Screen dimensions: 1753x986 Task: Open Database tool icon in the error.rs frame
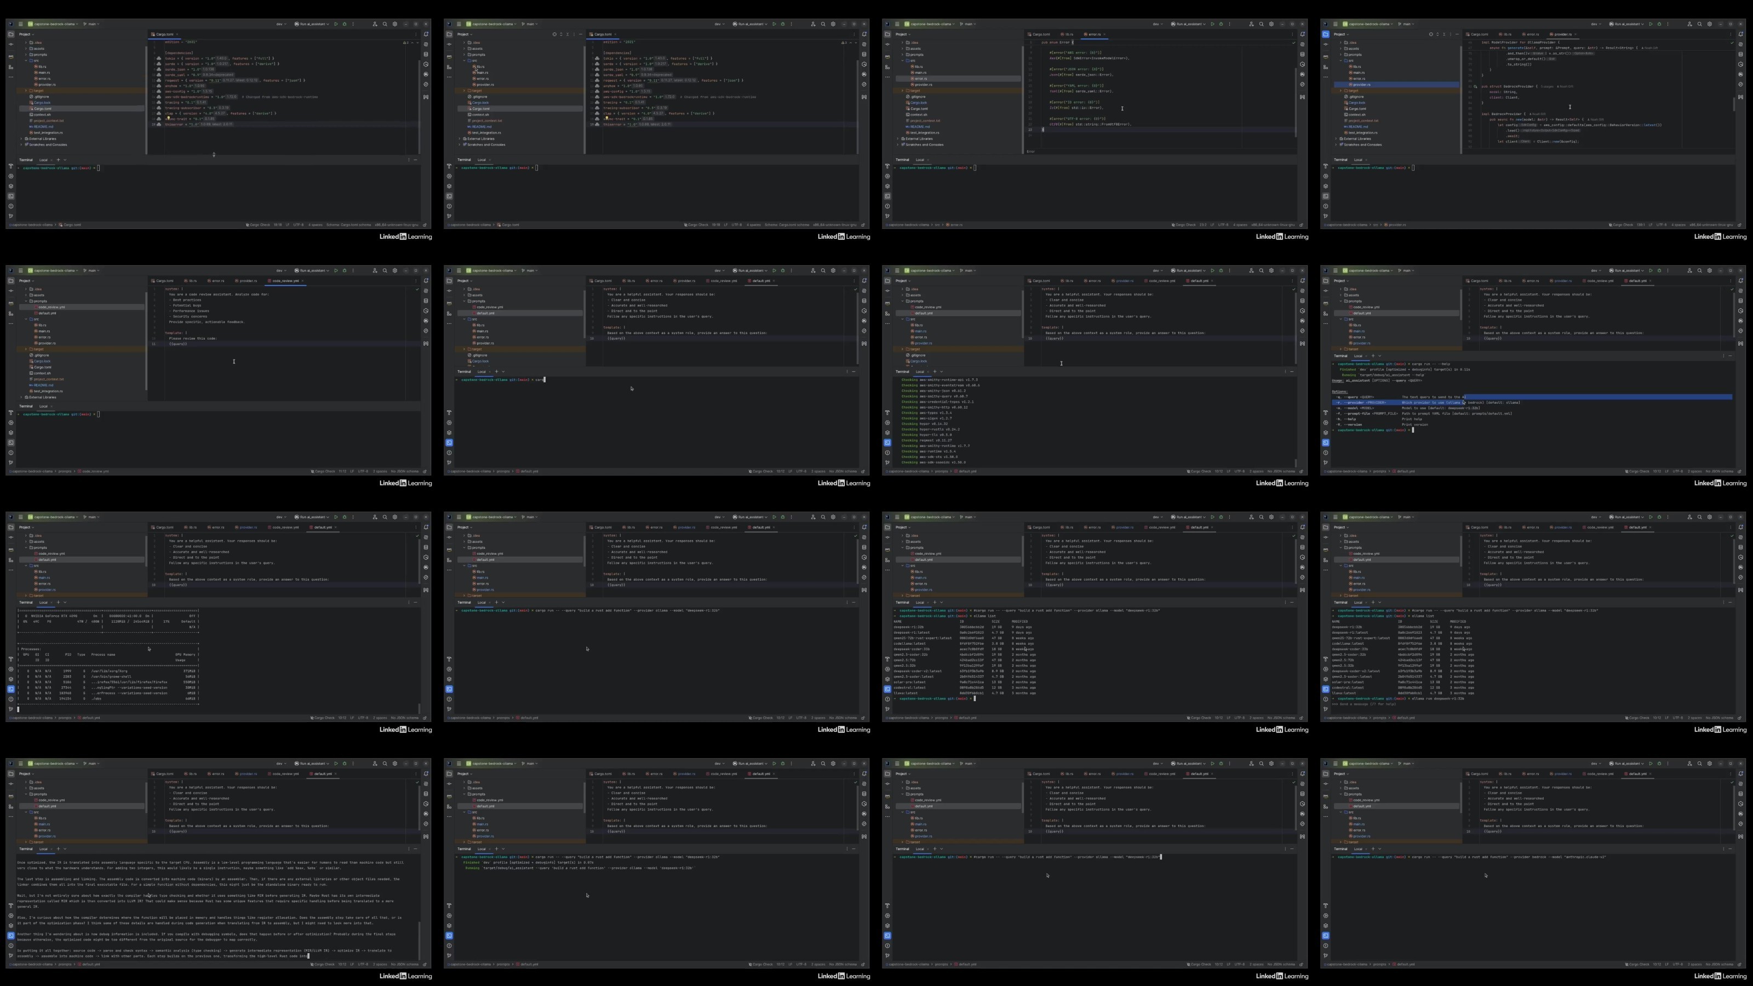click(1303, 54)
